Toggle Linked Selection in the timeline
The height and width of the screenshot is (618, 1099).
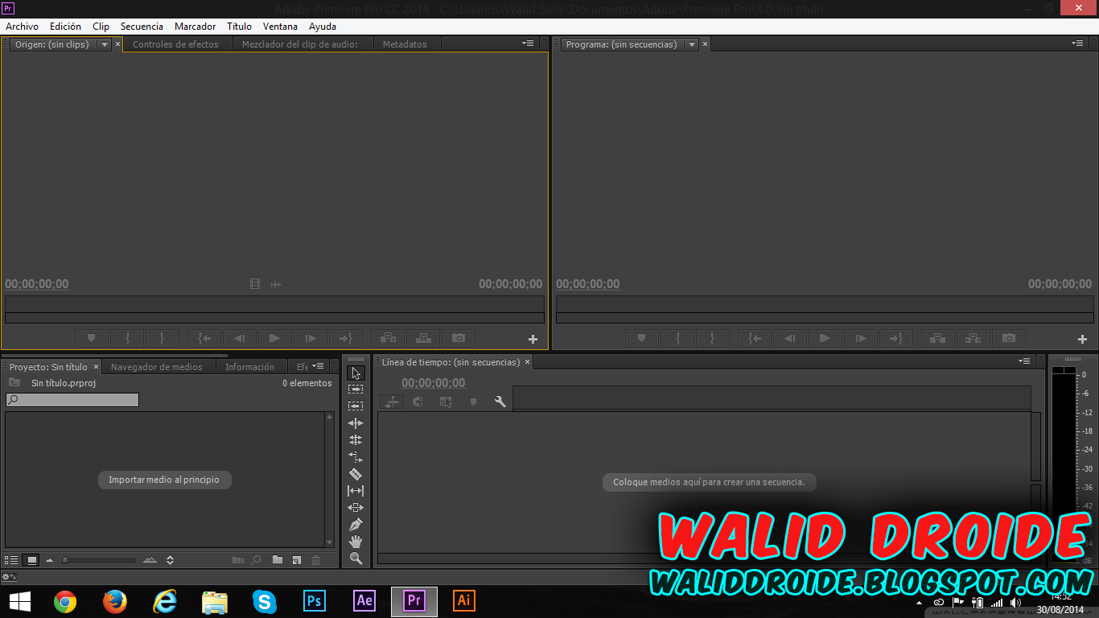pos(446,402)
